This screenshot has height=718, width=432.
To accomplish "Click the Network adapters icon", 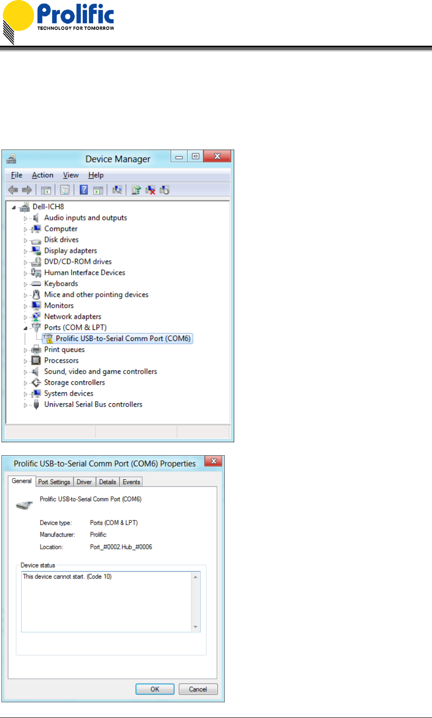I will (x=36, y=317).
